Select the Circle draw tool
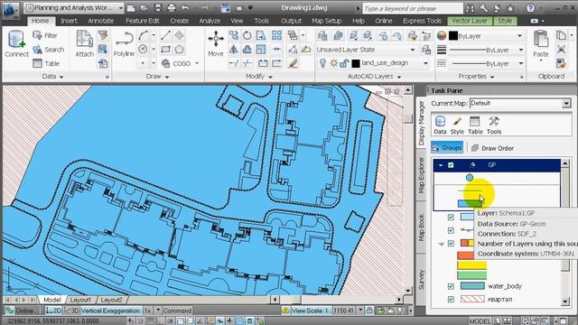Viewport: 578px width, 325px height. click(143, 49)
